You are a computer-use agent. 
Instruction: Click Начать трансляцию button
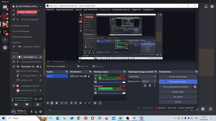click(178, 77)
